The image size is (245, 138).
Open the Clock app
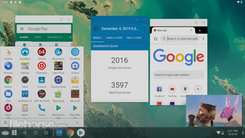(25, 80)
